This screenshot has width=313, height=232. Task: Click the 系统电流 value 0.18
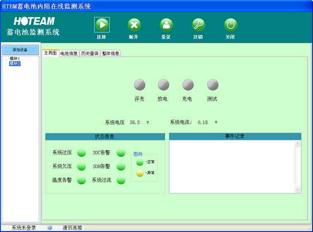point(203,122)
